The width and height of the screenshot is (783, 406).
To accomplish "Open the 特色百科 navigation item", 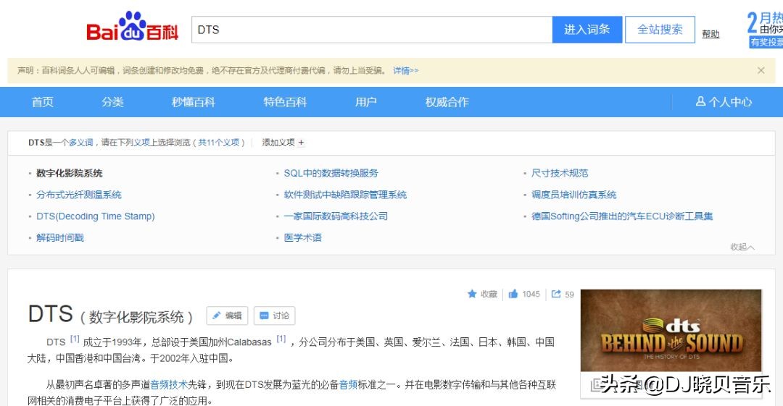I will [x=285, y=102].
